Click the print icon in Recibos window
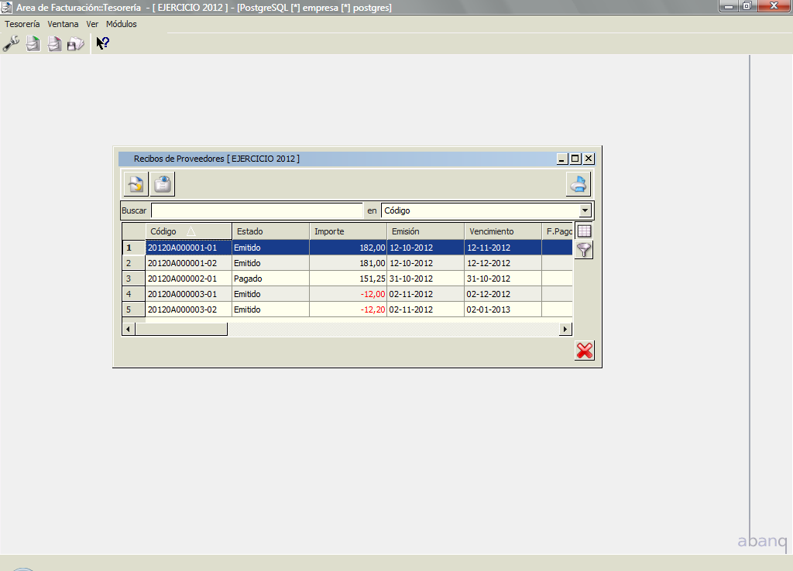793x571 pixels. click(578, 184)
